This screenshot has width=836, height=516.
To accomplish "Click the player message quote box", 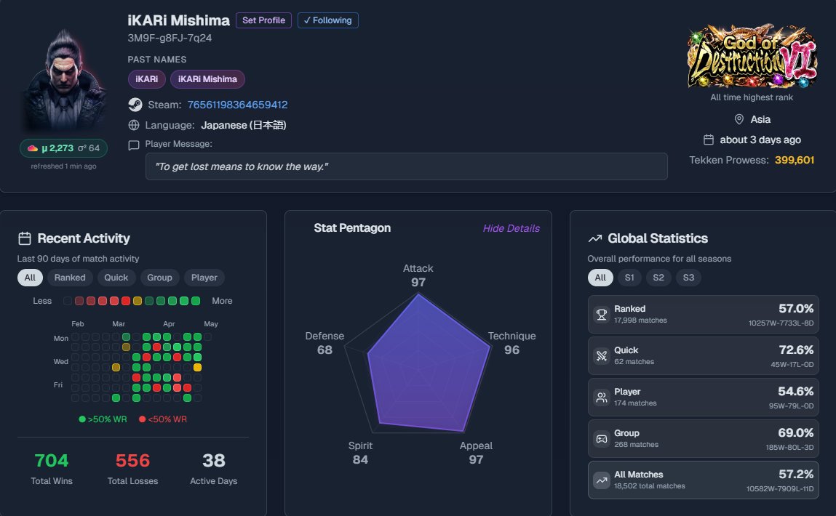I will tap(406, 166).
